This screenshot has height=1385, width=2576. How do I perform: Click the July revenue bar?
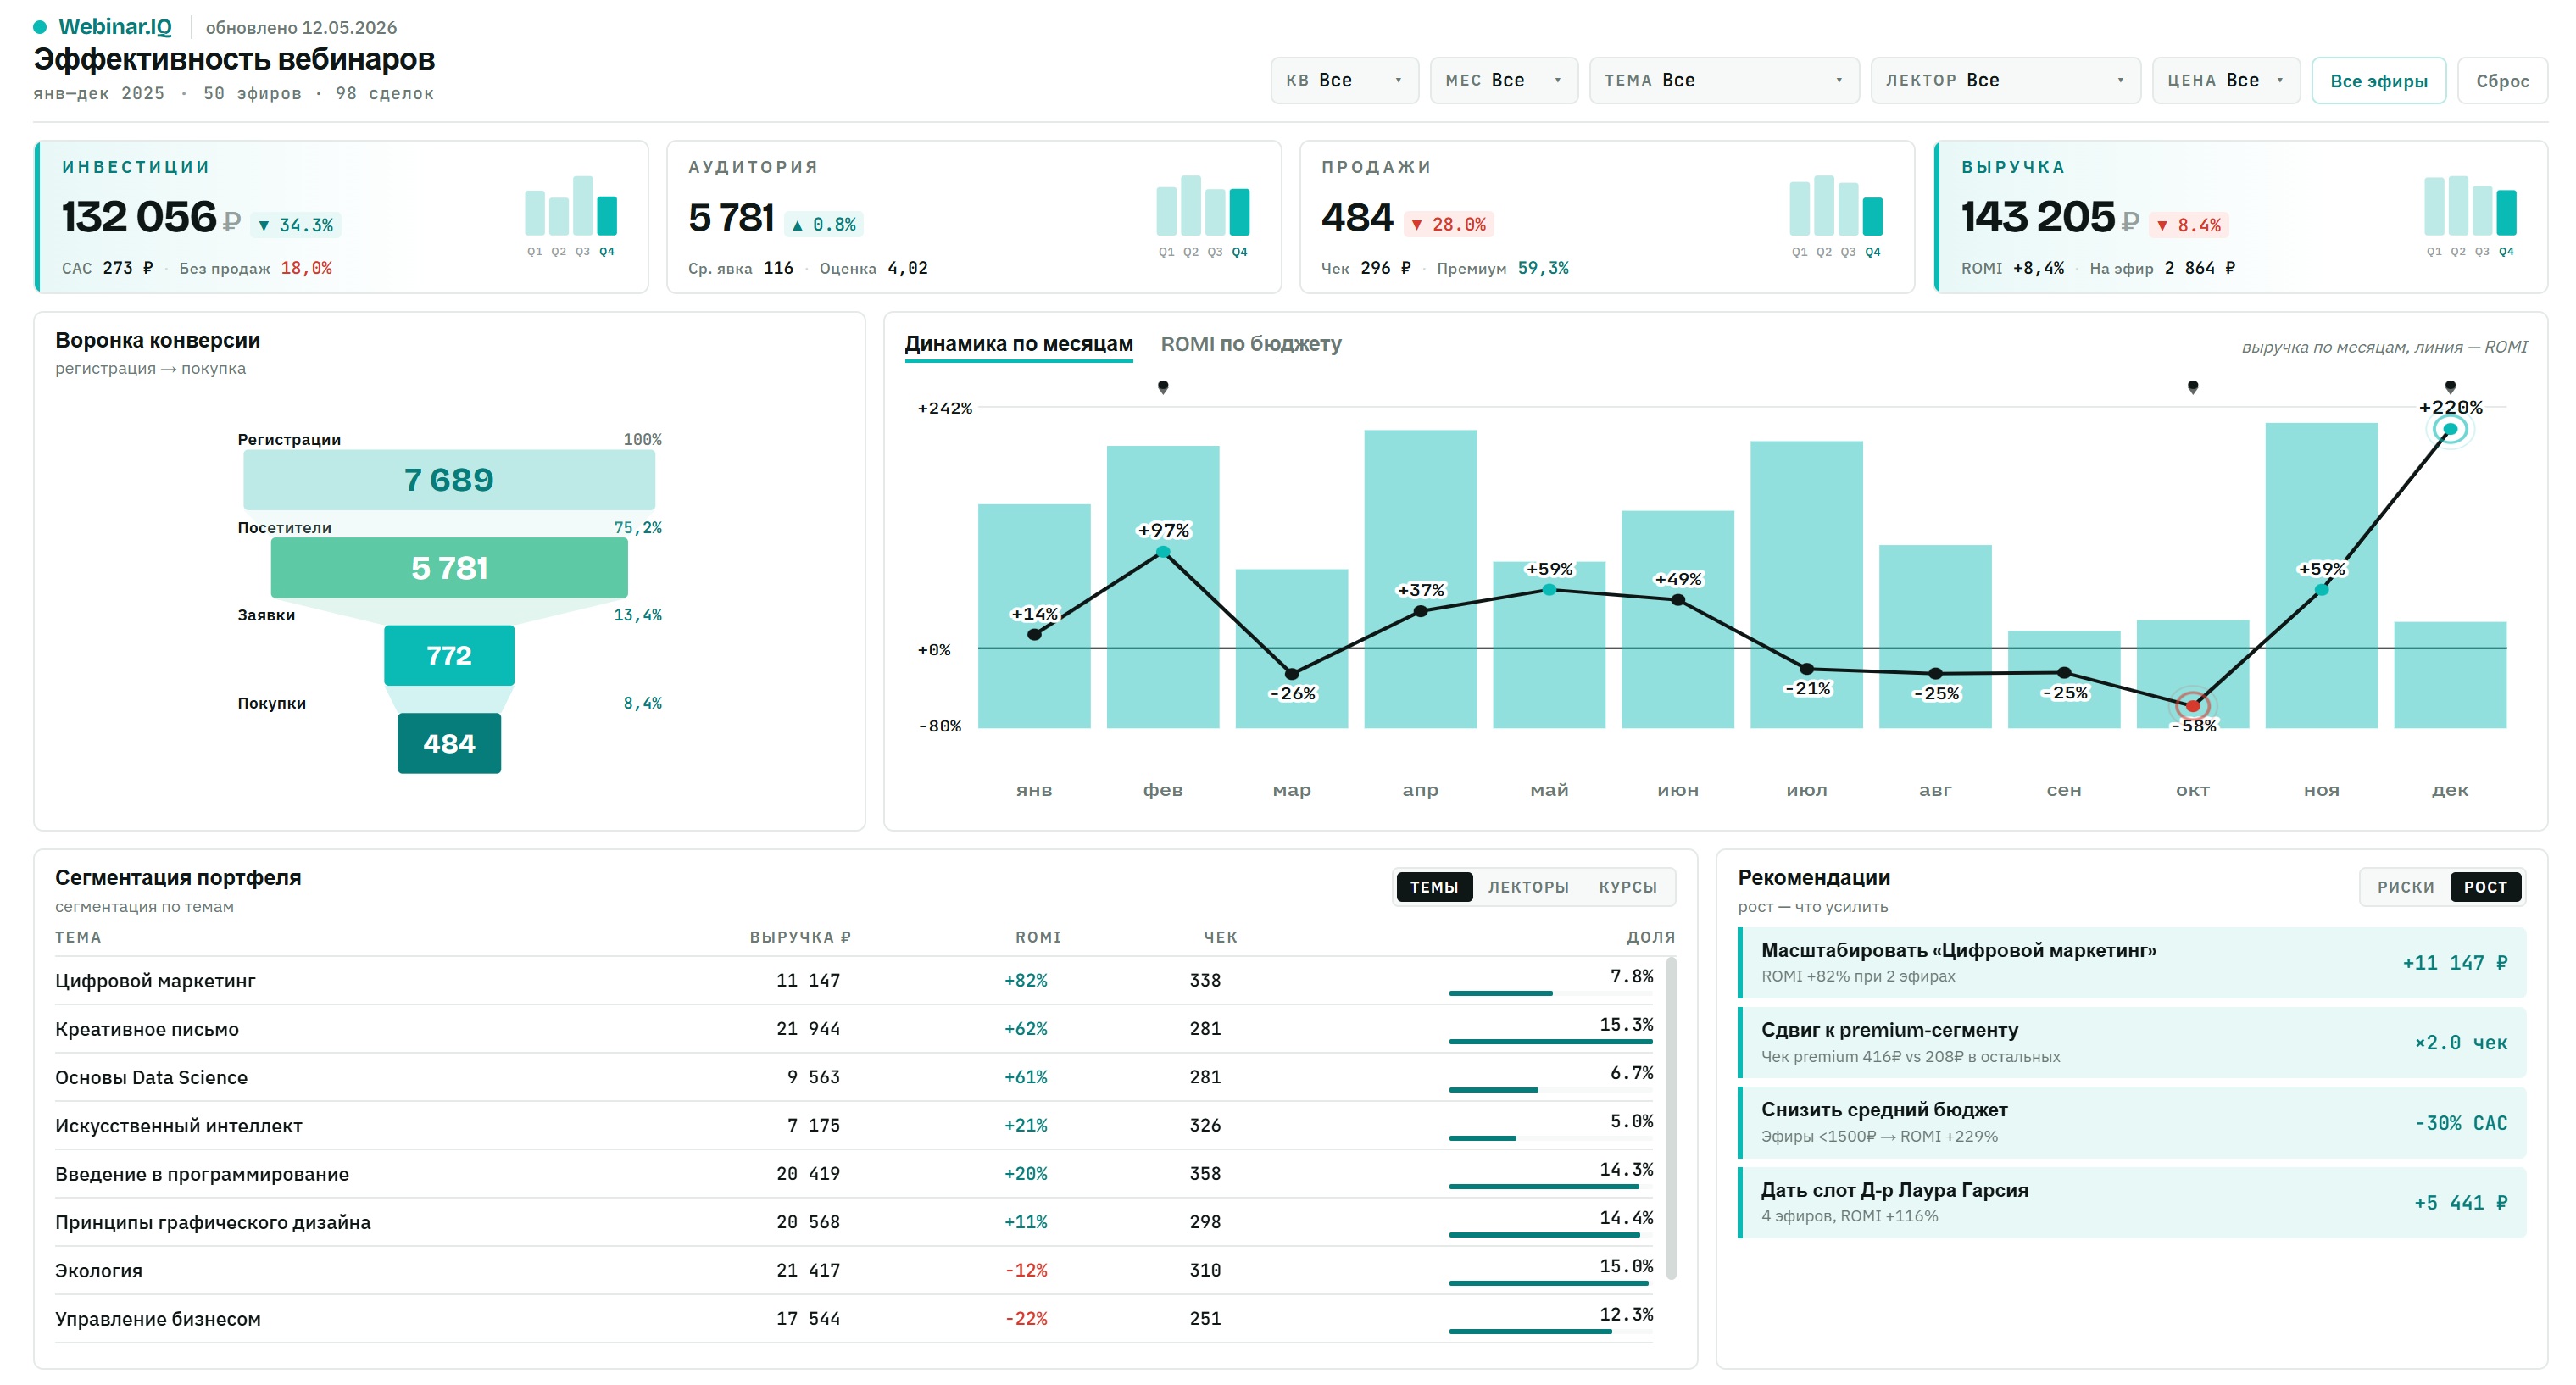[1806, 584]
